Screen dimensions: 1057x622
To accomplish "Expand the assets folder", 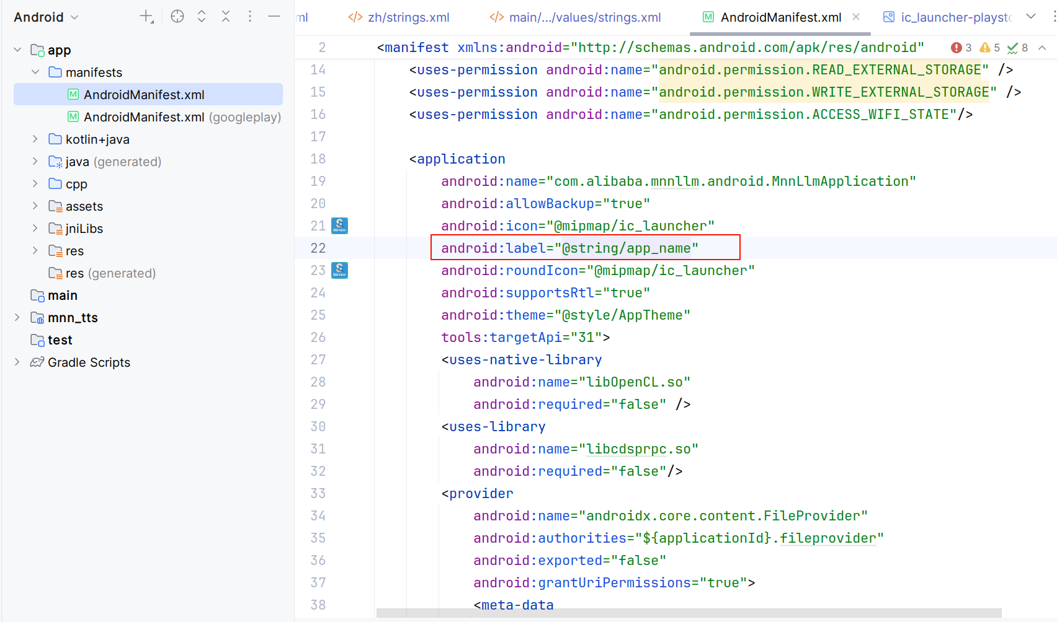I will pyautogui.click(x=35, y=206).
